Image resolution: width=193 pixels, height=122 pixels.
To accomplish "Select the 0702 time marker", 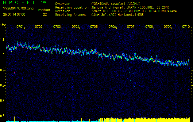I will (x=39, y=27).
